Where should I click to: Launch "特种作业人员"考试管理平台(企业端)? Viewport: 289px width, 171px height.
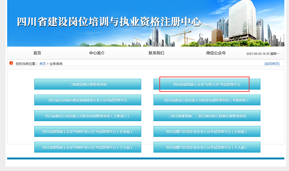click(88, 132)
